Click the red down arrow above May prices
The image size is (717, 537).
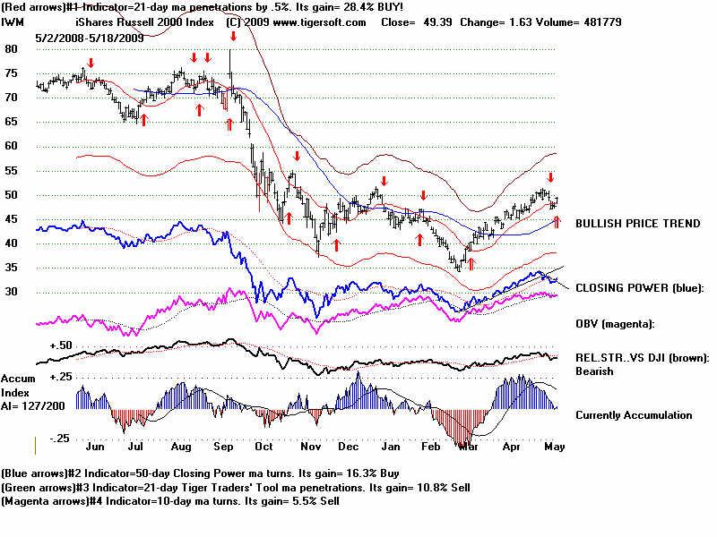point(551,178)
